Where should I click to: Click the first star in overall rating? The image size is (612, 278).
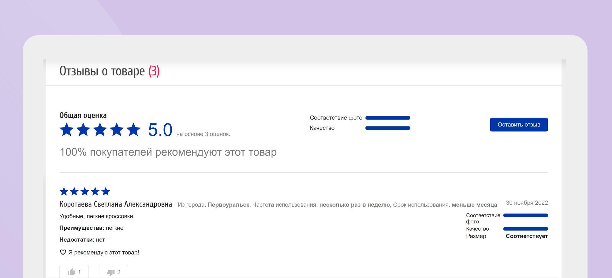(66, 130)
